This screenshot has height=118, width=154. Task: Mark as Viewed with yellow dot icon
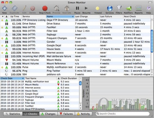point(98,8)
